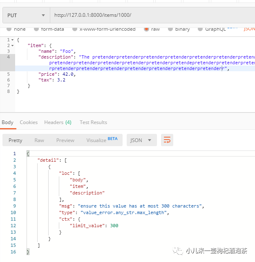The width and height of the screenshot is (255, 262).
Task: Click the tax value 3.2
Action: 61,80
